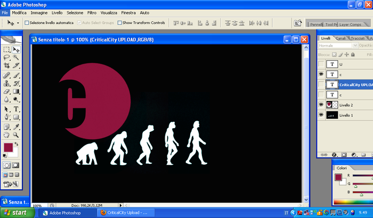Image resolution: width=373 pixels, height=218 pixels.
Task: Switch to the Tracciati tab
Action: point(358,38)
